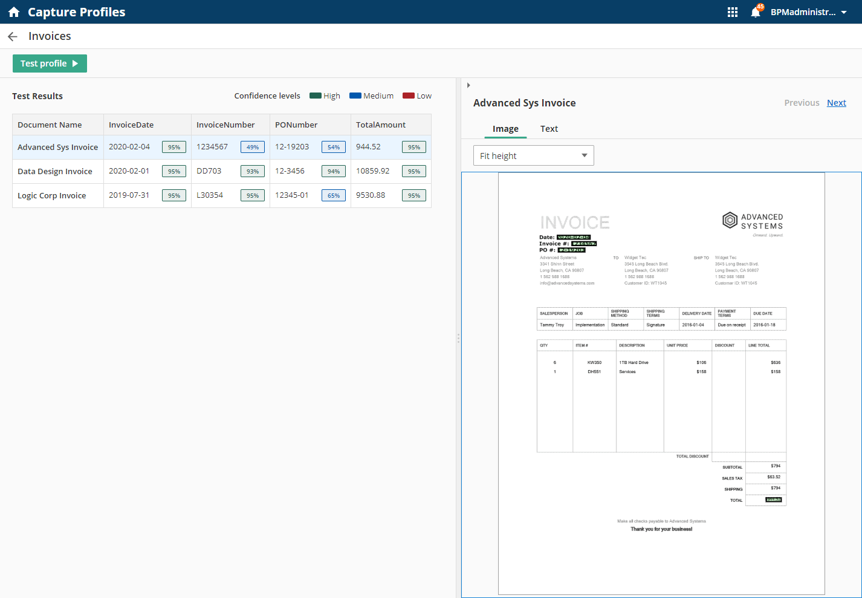
Task: Switch to the Text tab
Action: click(x=549, y=129)
